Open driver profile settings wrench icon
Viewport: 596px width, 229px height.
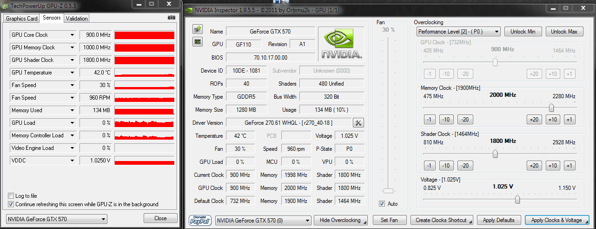(x=358, y=123)
